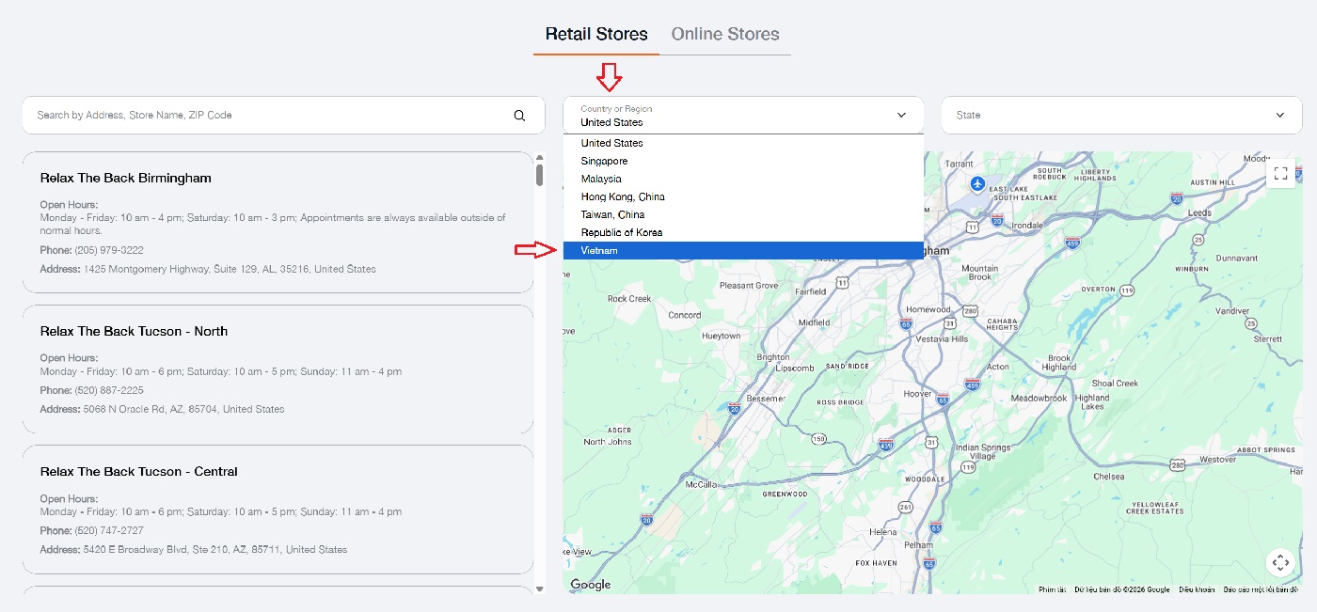The width and height of the screenshot is (1317, 612).
Task: Open the Relax The Back Birmingham store card
Action: [x=278, y=224]
